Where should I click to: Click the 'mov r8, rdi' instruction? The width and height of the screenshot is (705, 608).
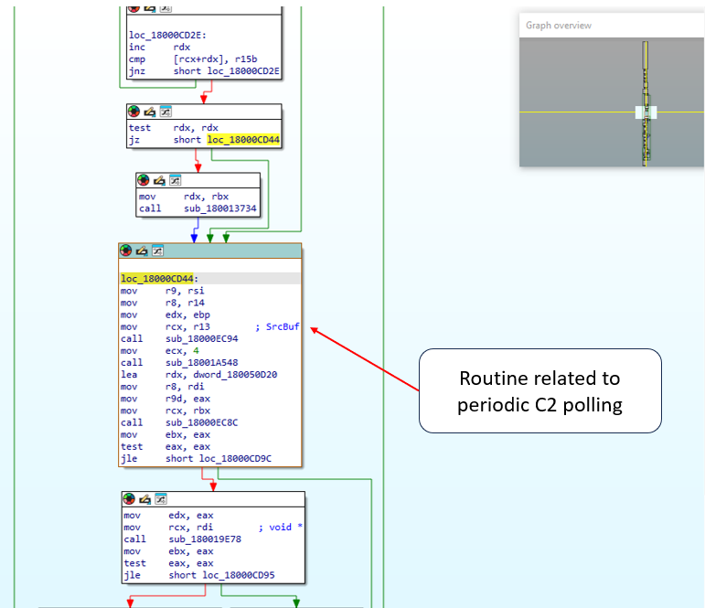click(163, 387)
